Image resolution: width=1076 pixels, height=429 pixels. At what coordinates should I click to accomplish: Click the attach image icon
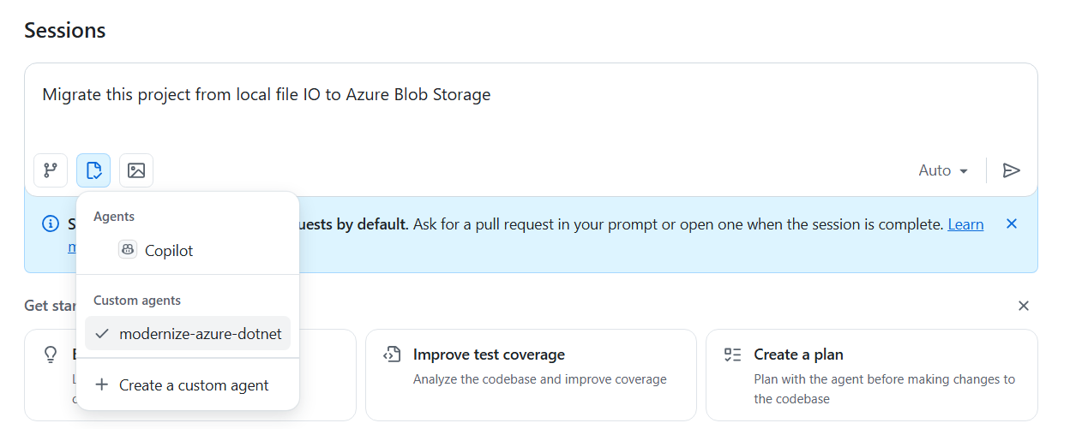[136, 170]
